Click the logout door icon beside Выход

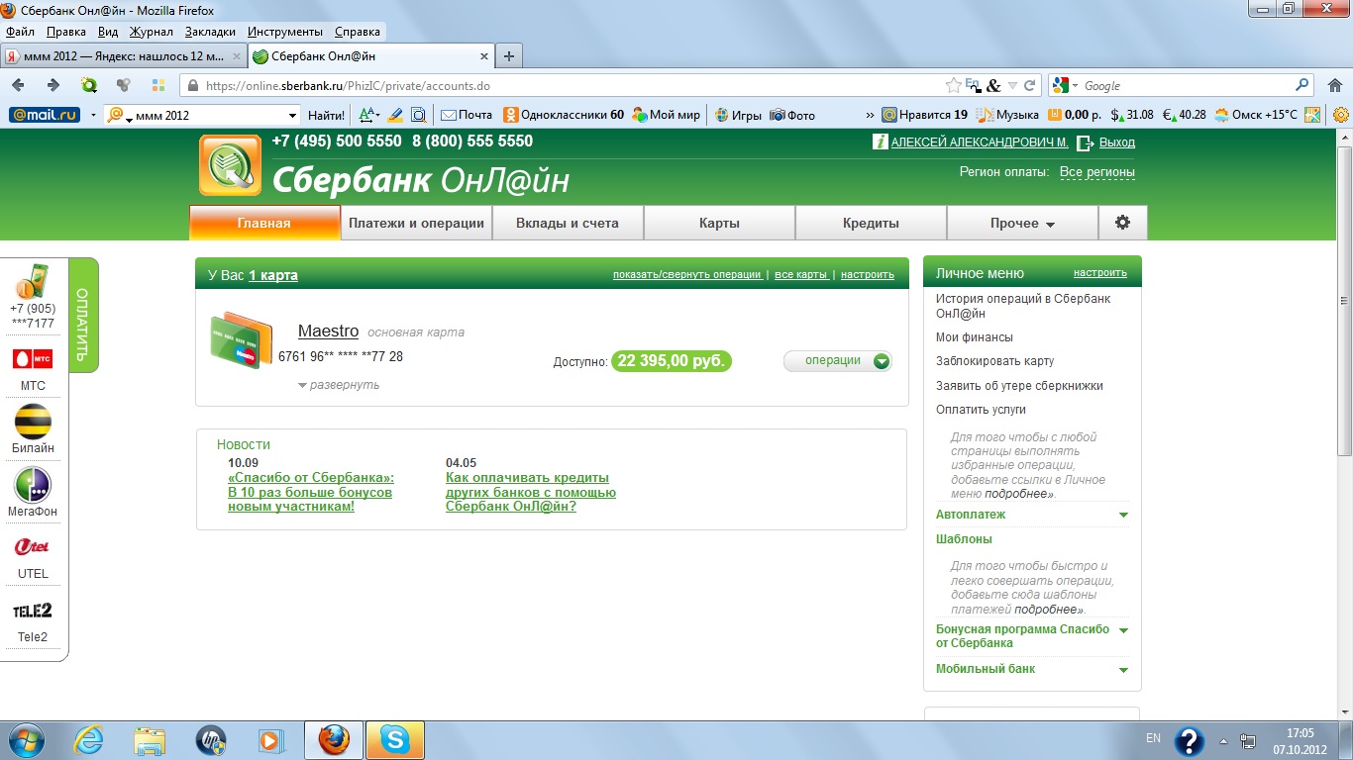(1085, 142)
